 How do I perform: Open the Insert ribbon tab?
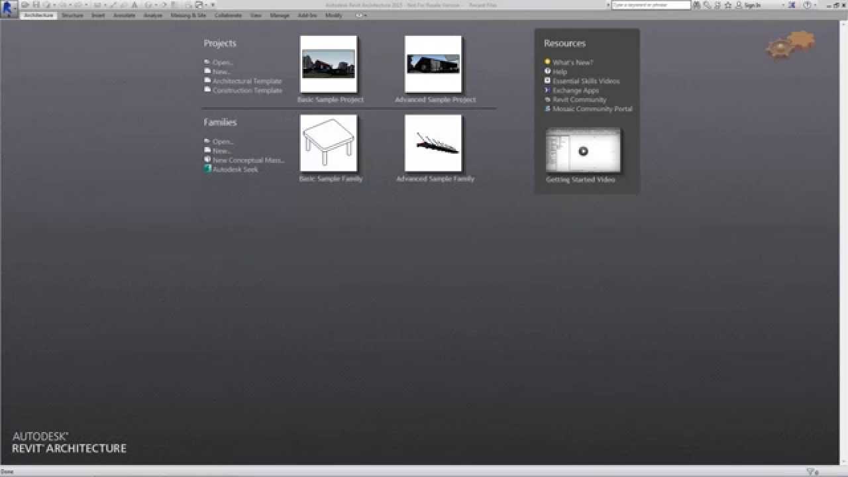(98, 15)
